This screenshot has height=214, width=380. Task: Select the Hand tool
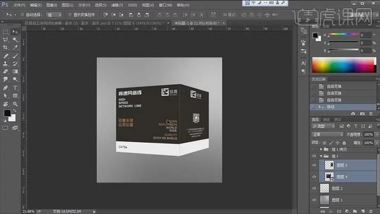[5, 104]
